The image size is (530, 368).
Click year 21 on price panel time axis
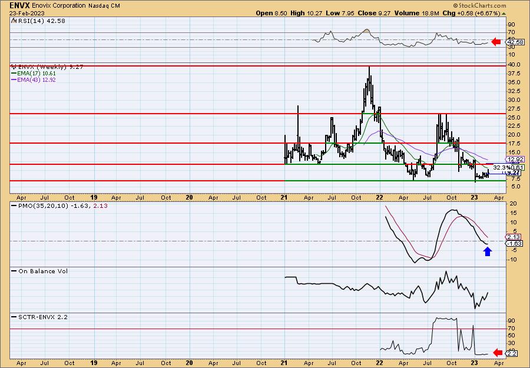(284, 197)
